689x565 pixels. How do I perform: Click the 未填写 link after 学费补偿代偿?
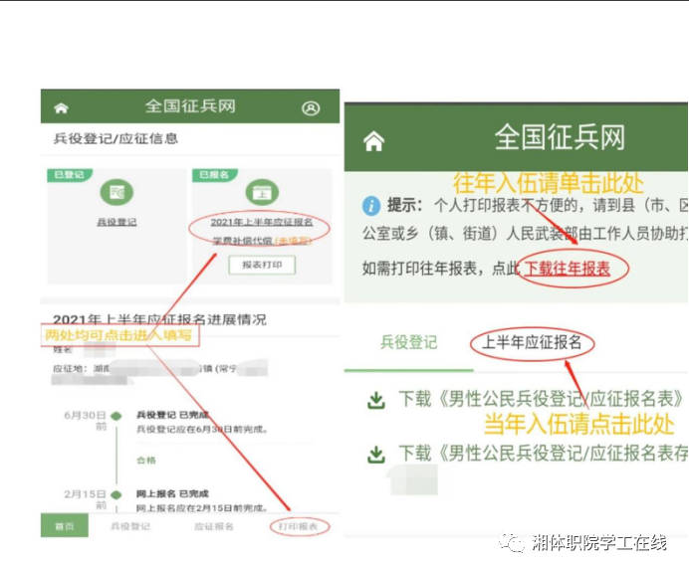pos(294,241)
